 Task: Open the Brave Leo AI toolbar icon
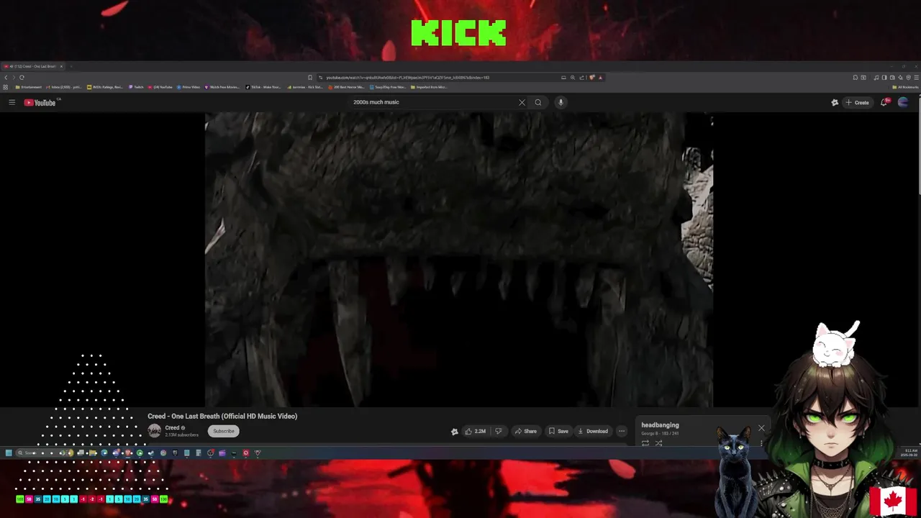[900, 77]
